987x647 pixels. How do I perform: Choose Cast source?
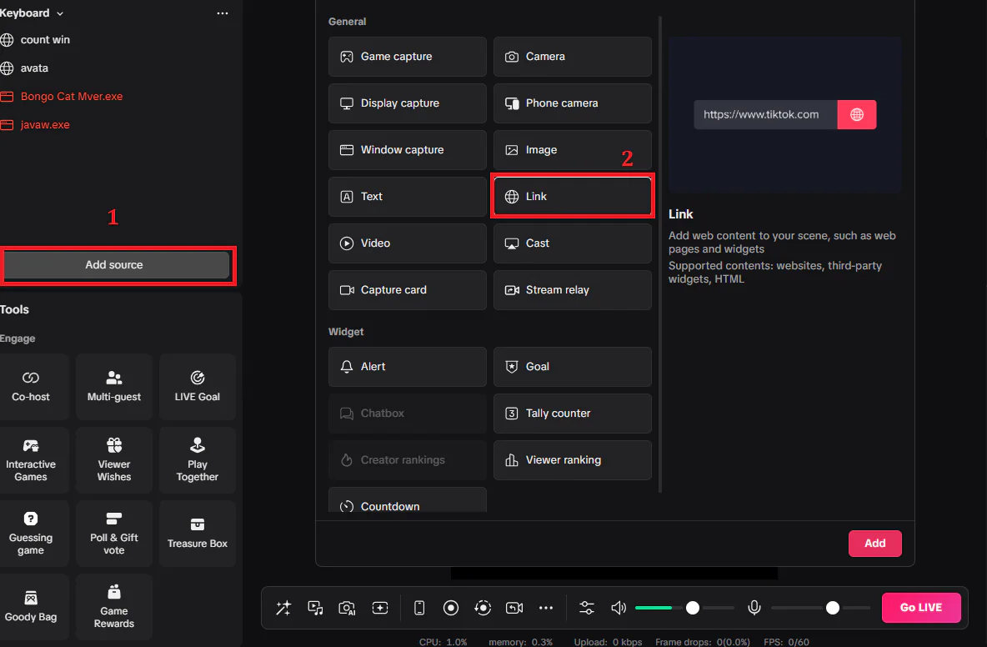pyautogui.click(x=572, y=243)
